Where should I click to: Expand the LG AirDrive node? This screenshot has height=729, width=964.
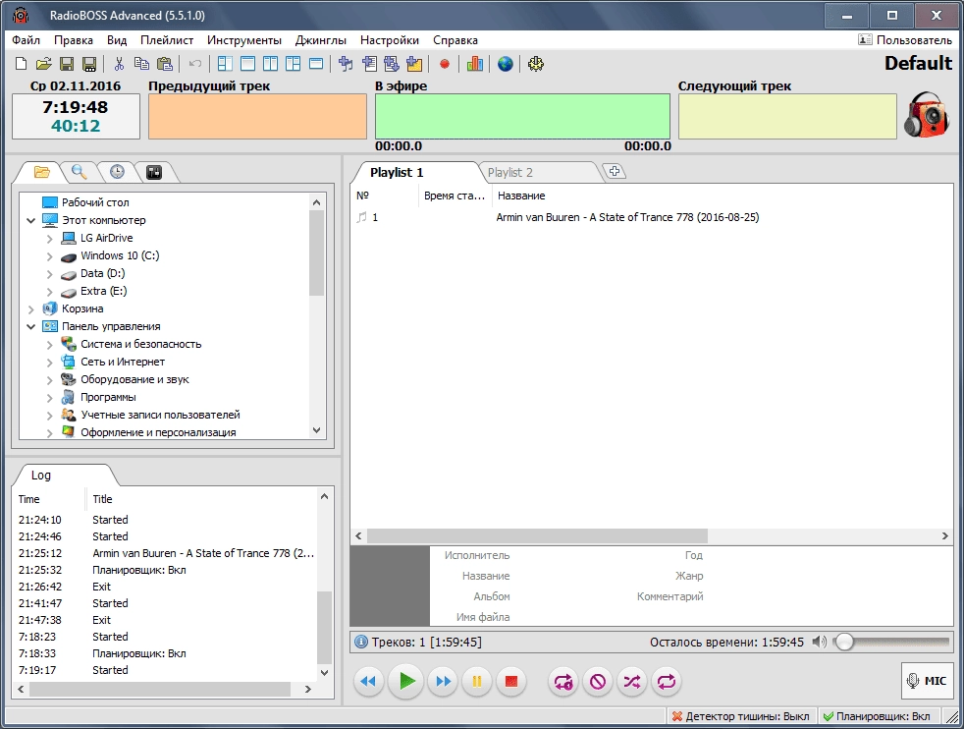coord(50,238)
